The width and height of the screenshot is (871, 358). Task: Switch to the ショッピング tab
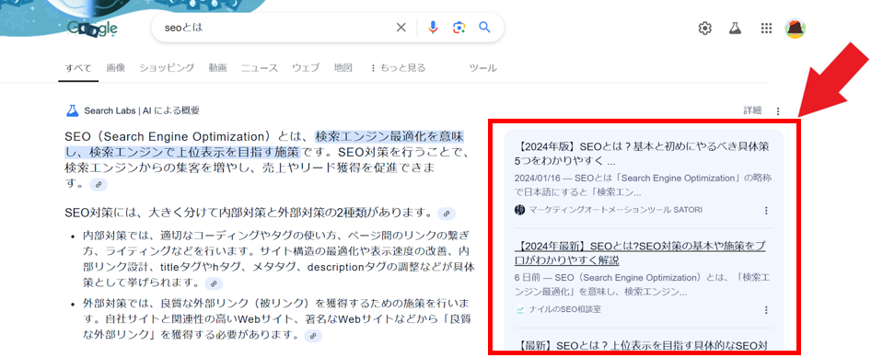167,68
